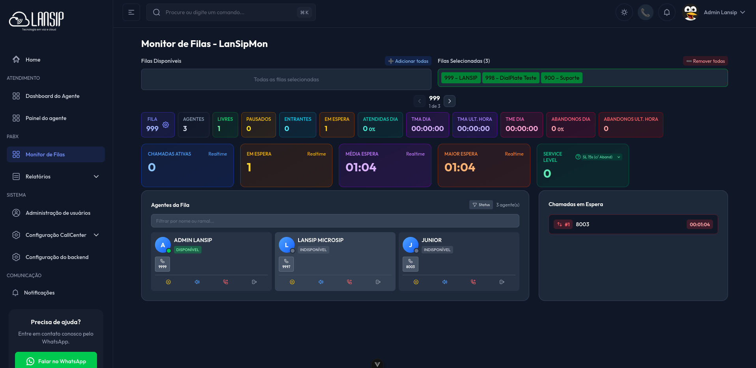Open Administração de usuários page
The width and height of the screenshot is (756, 368).
[58, 213]
